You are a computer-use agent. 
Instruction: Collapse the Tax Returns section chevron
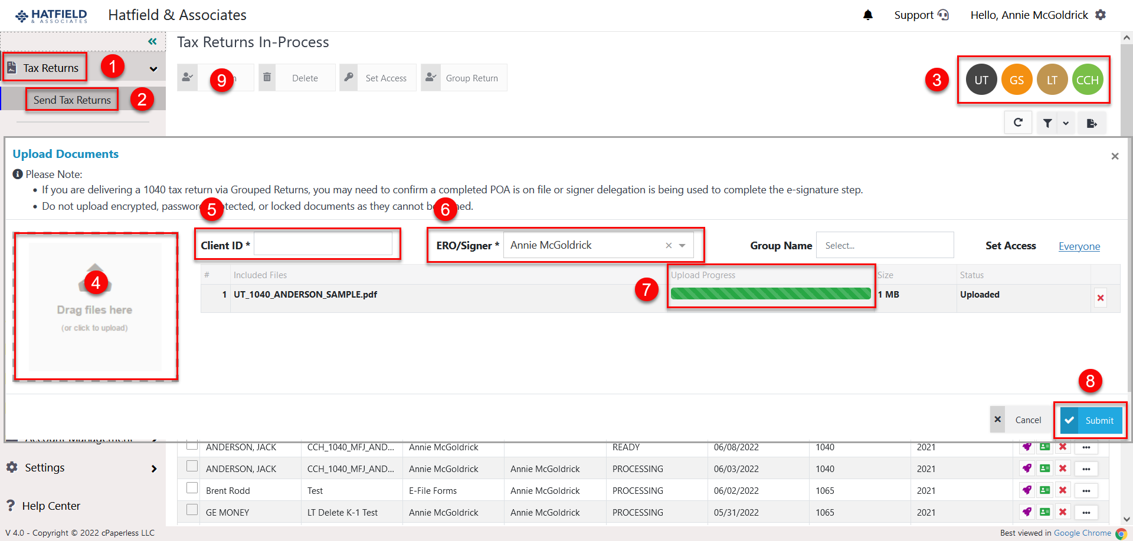(153, 68)
